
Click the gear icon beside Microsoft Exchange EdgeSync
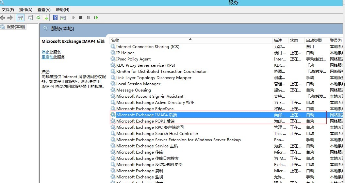click(x=113, y=108)
